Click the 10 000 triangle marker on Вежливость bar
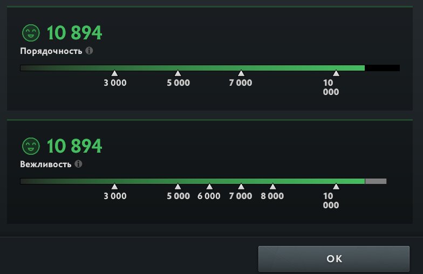This screenshot has width=423, height=274. pyautogui.click(x=336, y=187)
